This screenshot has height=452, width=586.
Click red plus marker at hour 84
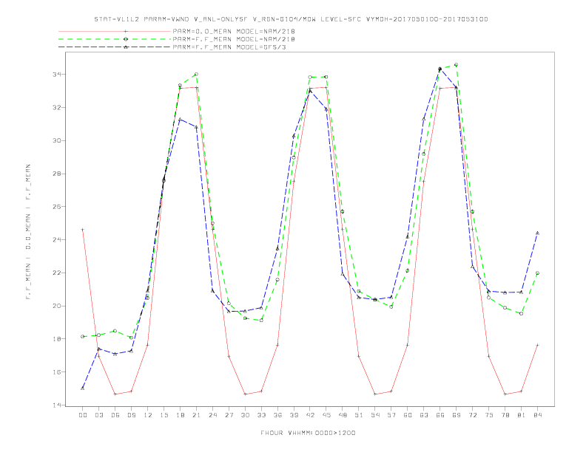537,346
